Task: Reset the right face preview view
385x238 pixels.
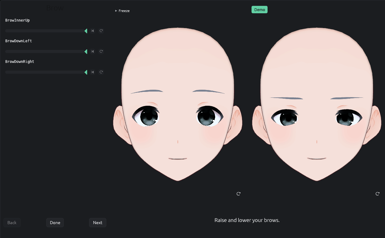Action: [378, 194]
